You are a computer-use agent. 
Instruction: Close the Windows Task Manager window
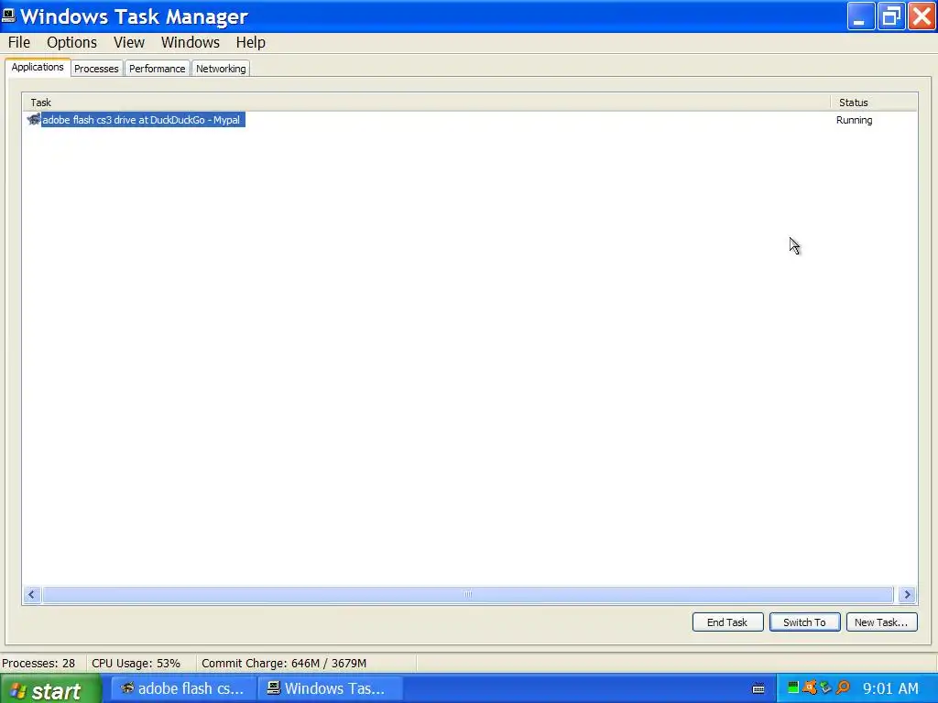coord(922,16)
